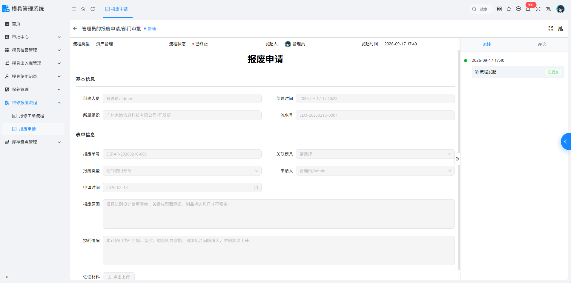This screenshot has width=571, height=283.
Task: Expand the 模具使用记录 menu
Action: click(x=33, y=76)
